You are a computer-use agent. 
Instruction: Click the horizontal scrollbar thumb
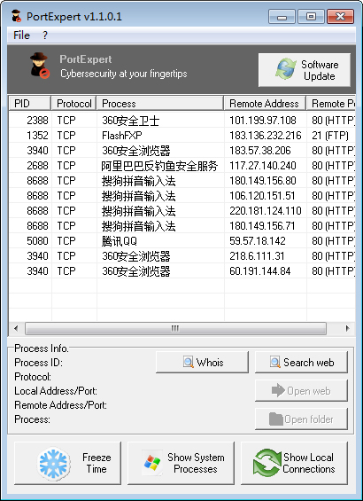point(175,328)
